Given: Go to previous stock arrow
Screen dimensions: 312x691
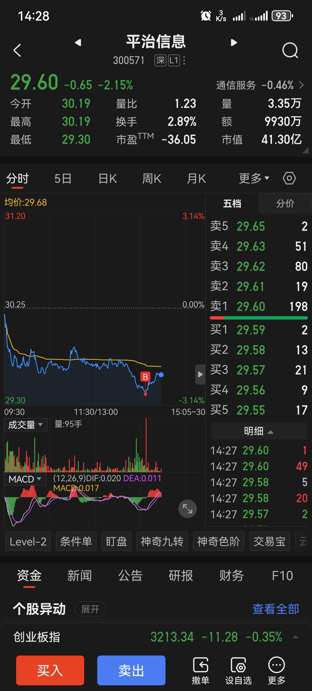Looking at the screenshot, I should (78, 42).
